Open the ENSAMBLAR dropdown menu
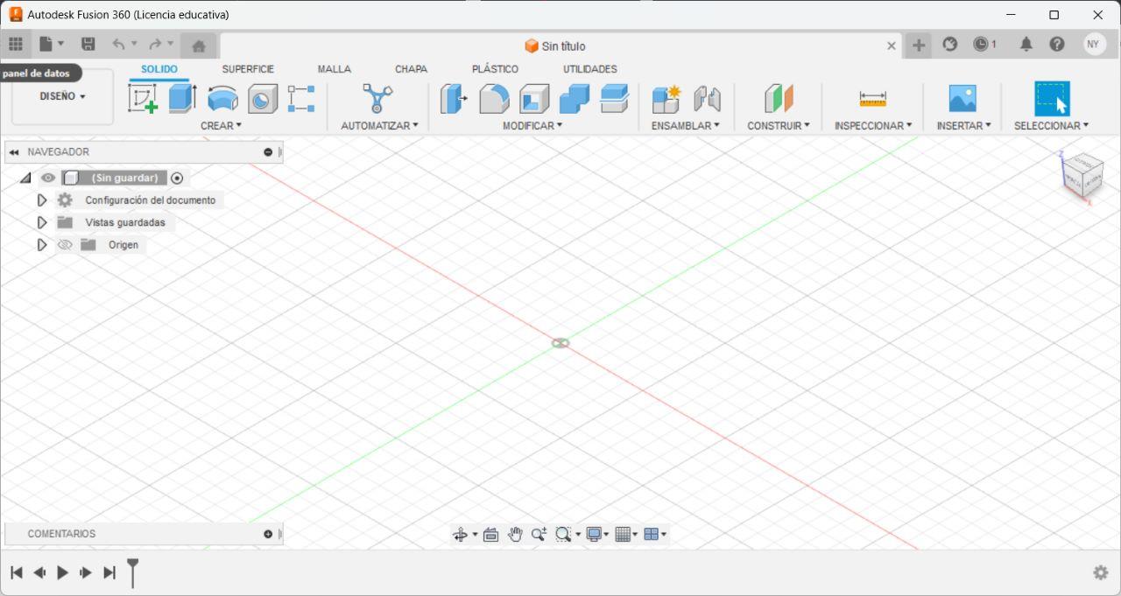 pos(686,126)
